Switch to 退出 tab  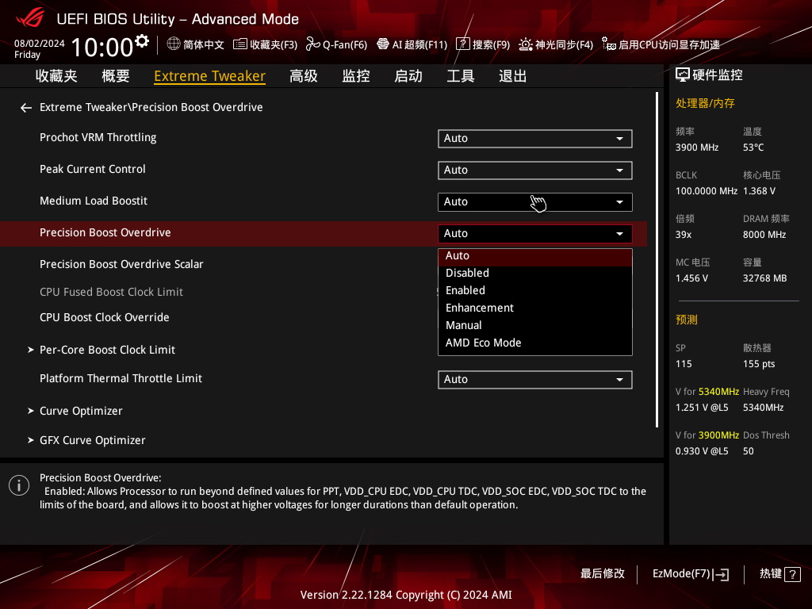(513, 76)
